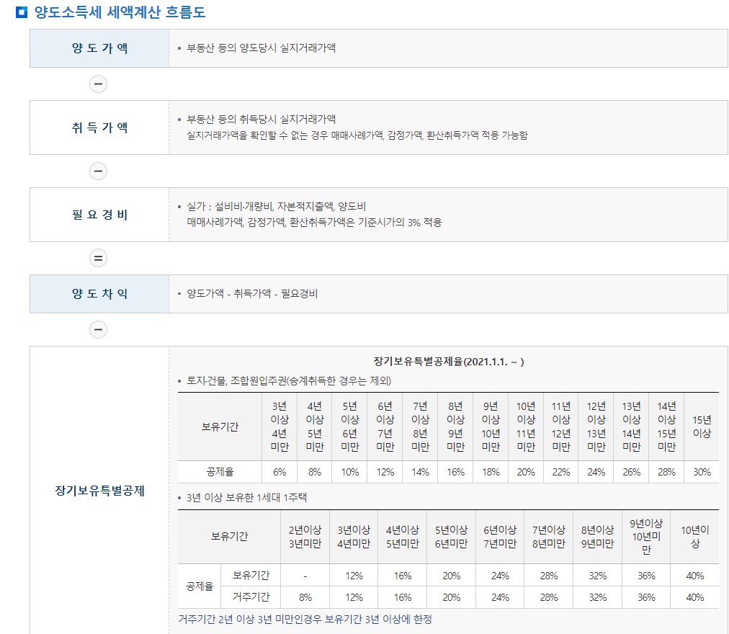This screenshot has width=729, height=634.
Task: Select the 8% cell in 거주기간 row
Action: click(x=305, y=597)
